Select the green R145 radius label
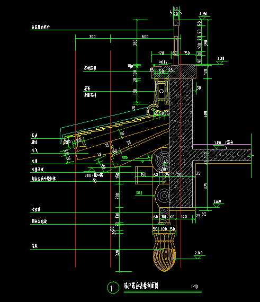Screen dimensions: 260x302 (x=139, y=193)
